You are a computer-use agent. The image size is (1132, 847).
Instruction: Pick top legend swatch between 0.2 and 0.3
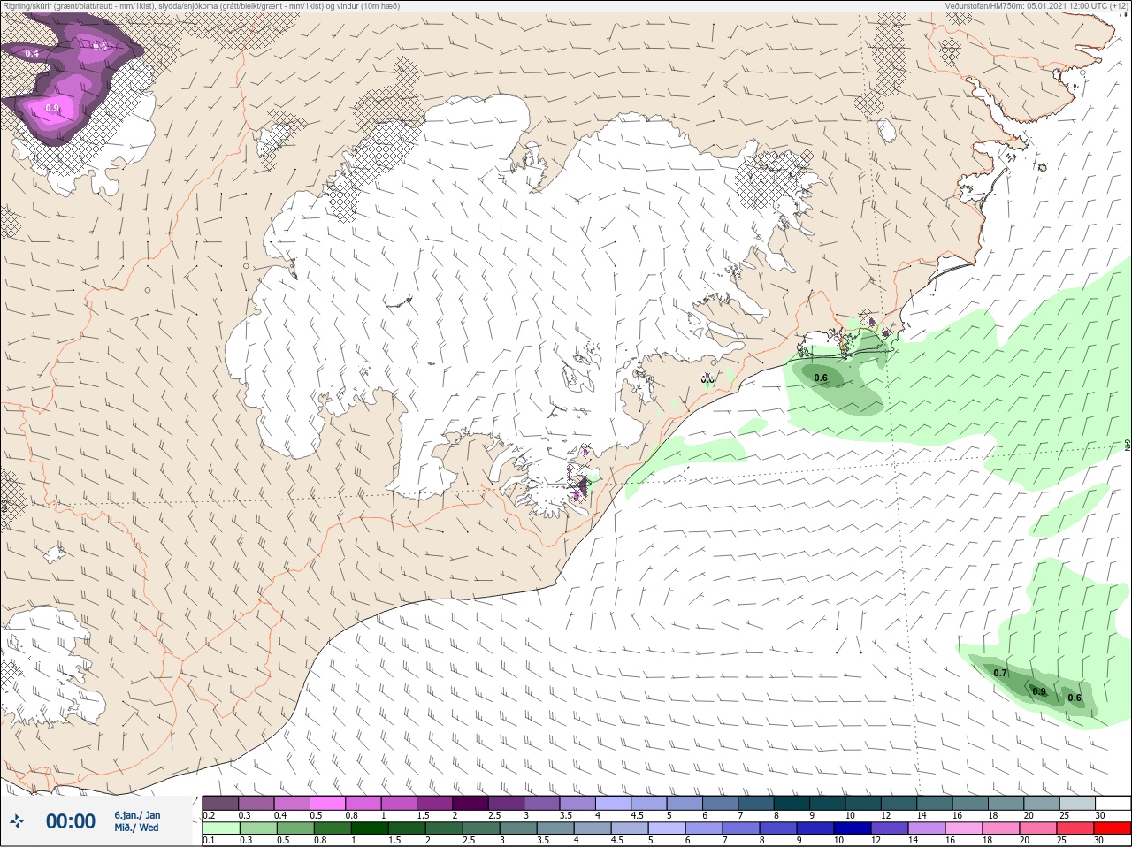[x=220, y=803]
